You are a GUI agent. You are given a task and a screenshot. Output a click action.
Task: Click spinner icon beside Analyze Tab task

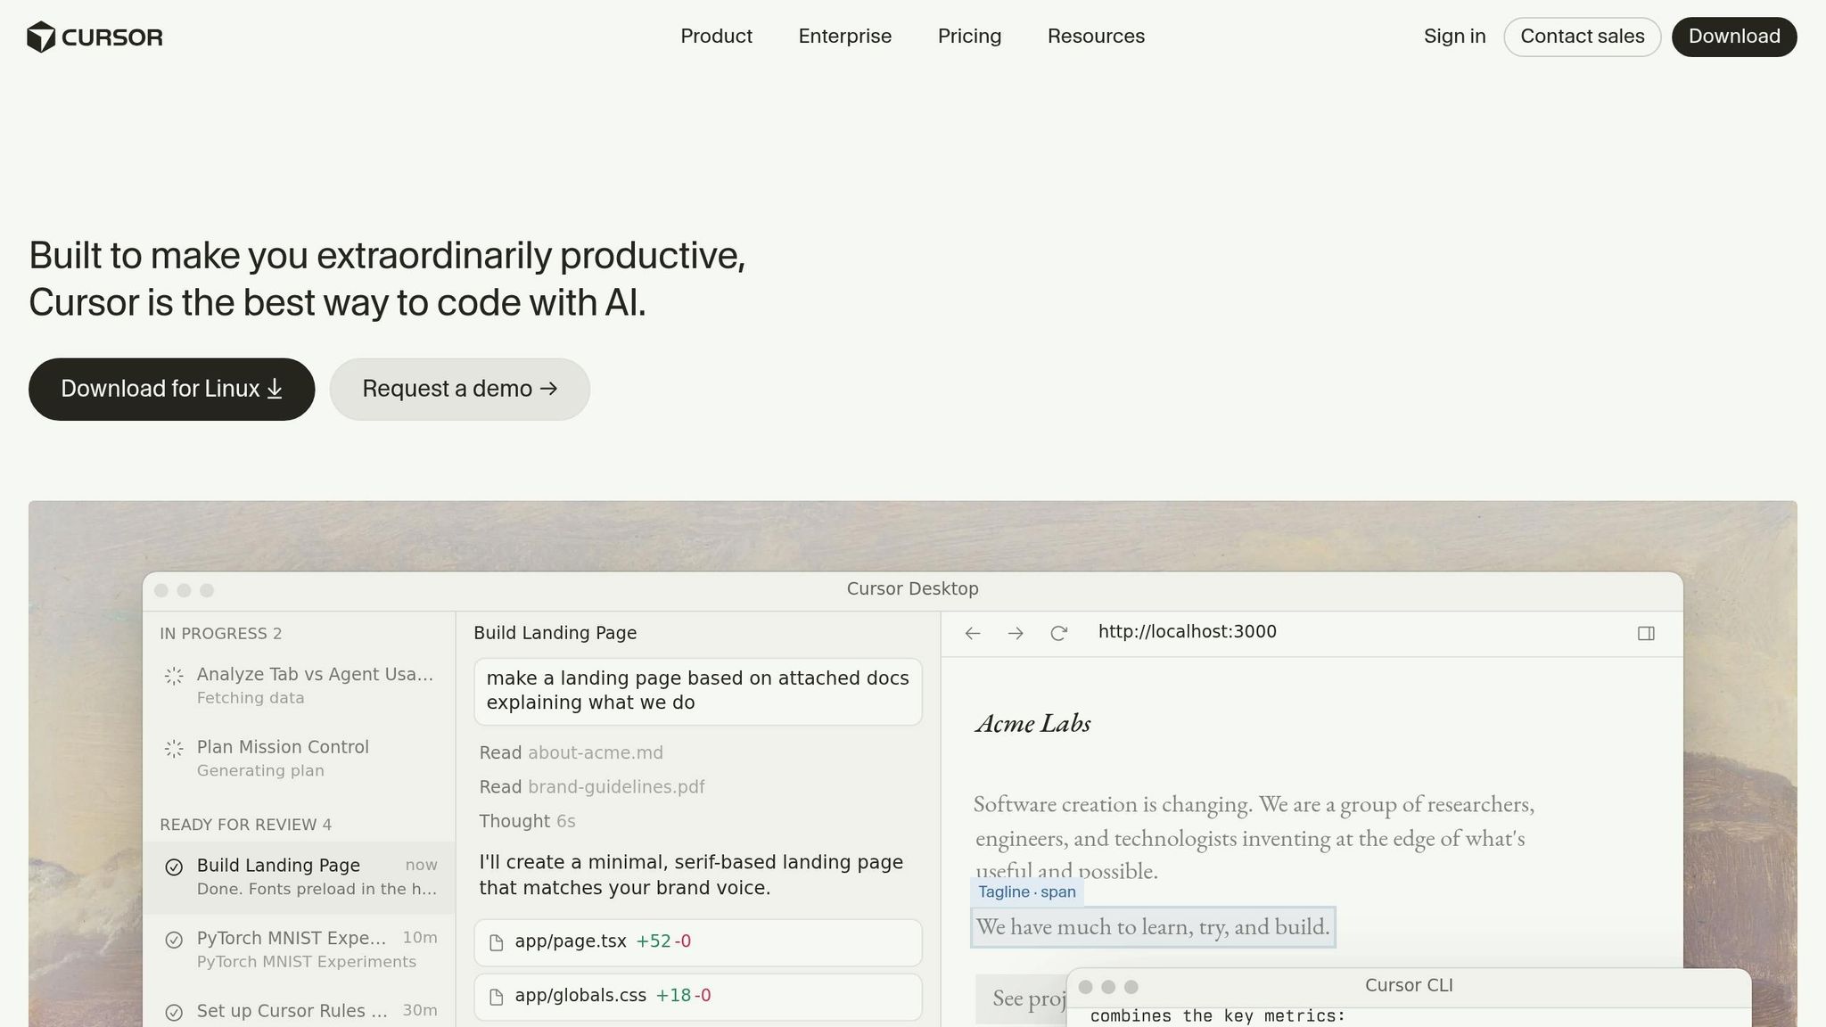[x=174, y=676]
